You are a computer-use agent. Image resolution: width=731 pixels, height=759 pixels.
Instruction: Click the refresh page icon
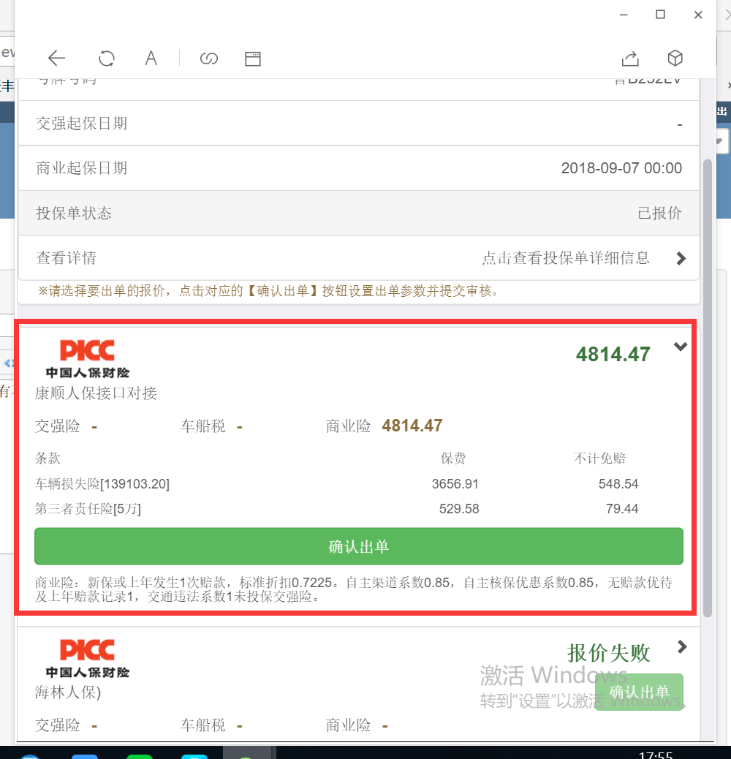107,58
